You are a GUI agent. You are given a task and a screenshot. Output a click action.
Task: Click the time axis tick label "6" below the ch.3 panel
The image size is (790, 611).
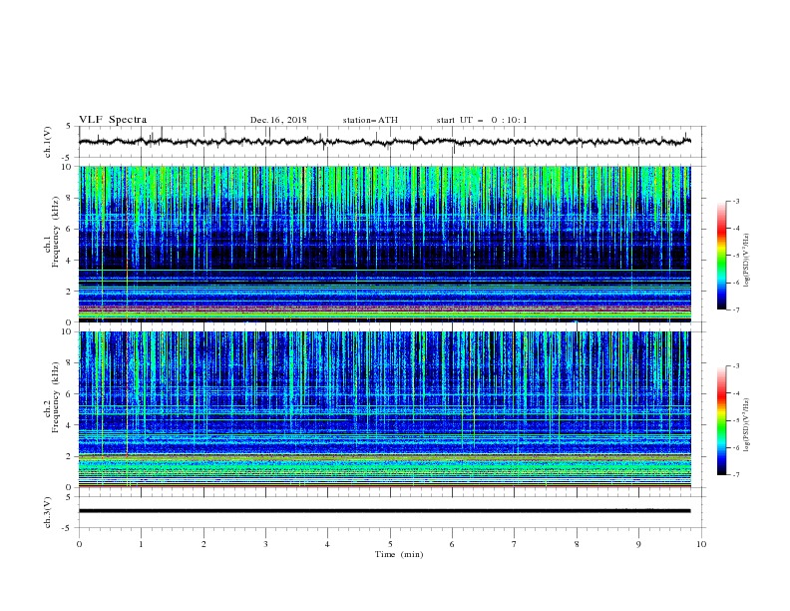pyautogui.click(x=453, y=544)
